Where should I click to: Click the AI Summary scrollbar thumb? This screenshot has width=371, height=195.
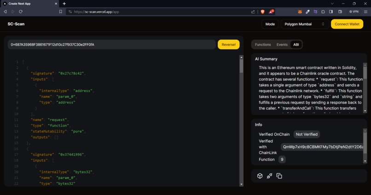(x=365, y=73)
